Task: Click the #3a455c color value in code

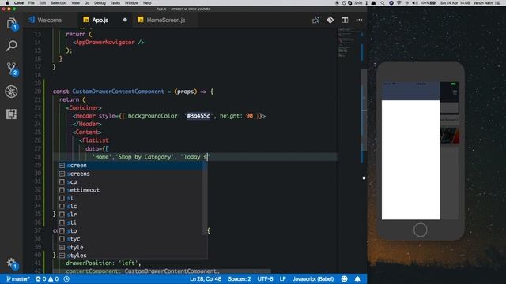Action: pyautogui.click(x=198, y=116)
